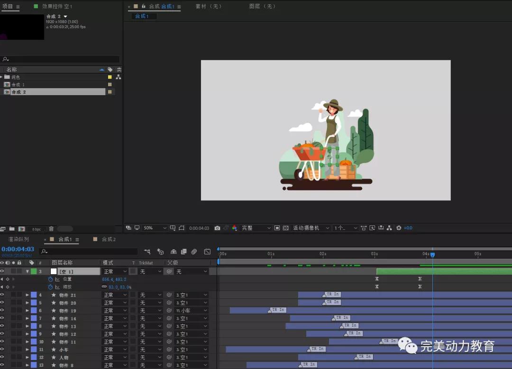Click the scale constrain proportions link icon
Viewport: 512px width, 369px height.
click(104, 287)
